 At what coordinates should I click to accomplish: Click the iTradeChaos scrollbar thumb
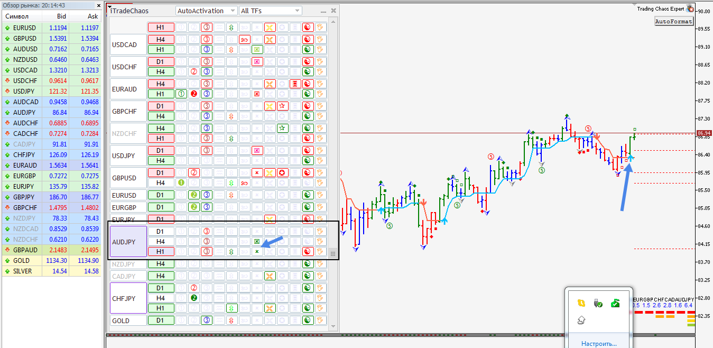pos(333,254)
